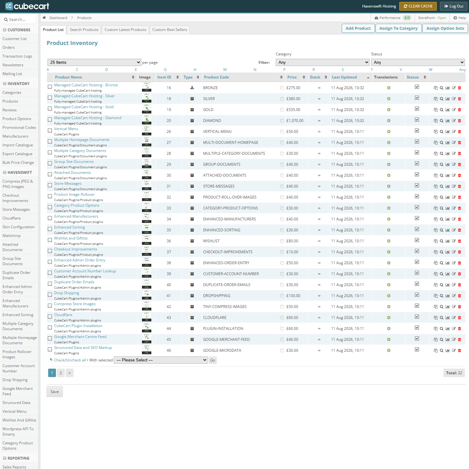The image size is (469, 469).
Task: Open the Category filter dropdown
Action: click(323, 62)
